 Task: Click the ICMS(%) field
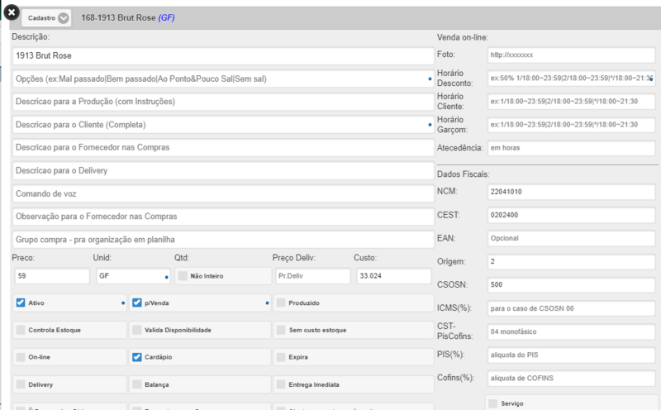point(571,308)
